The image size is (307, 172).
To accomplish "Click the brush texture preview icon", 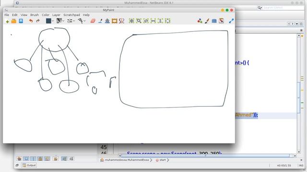I will [59, 21].
